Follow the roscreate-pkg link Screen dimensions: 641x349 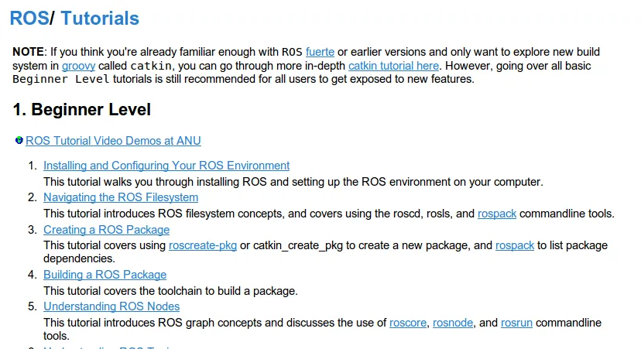coord(203,245)
